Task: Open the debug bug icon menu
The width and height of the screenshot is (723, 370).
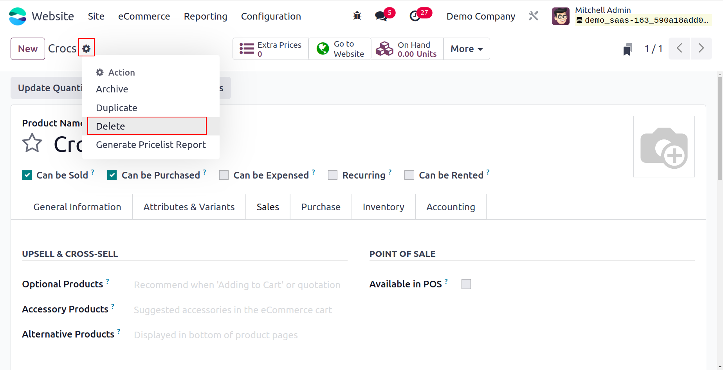Action: (x=357, y=16)
